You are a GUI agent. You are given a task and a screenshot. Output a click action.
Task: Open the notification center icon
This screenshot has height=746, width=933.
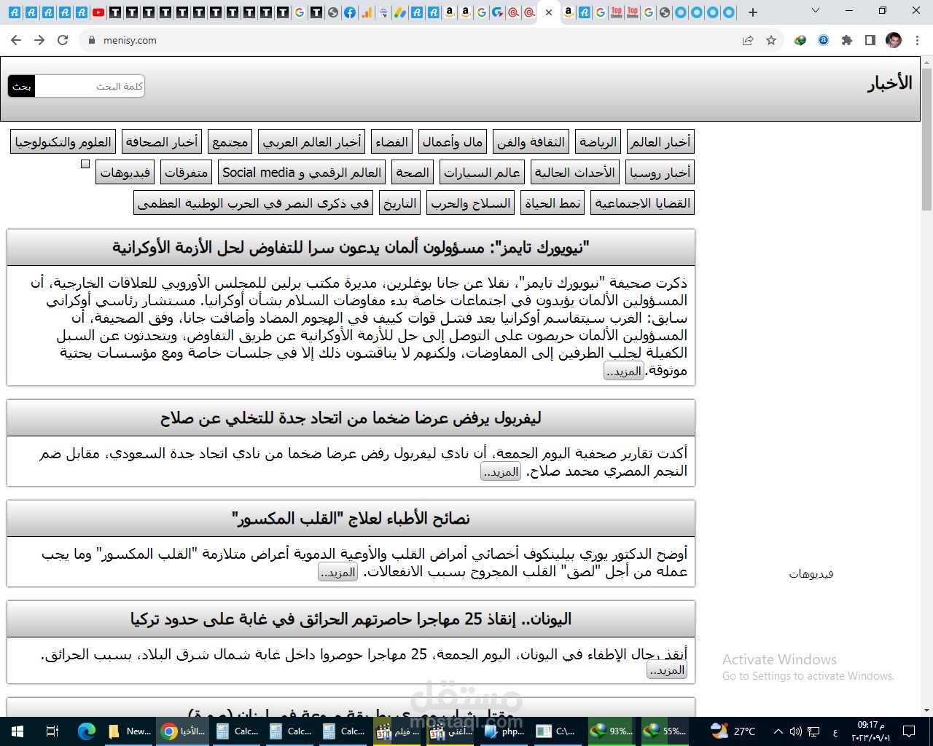[x=909, y=731]
